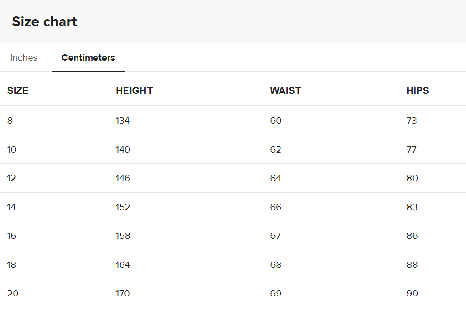Switch to the Inches tab
This screenshot has height=311, width=466.
coord(24,58)
